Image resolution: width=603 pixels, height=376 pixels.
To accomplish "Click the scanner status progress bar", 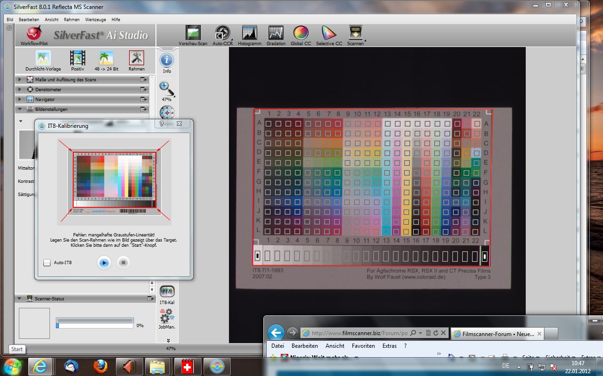I will click(x=94, y=325).
